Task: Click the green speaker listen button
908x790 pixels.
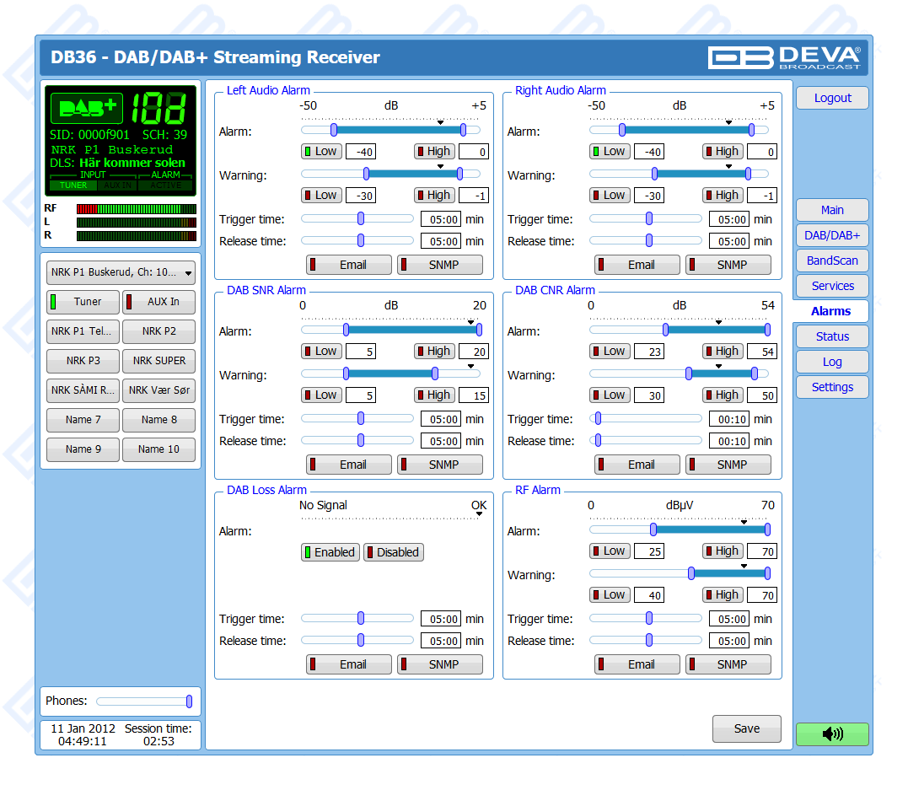Action: [831, 734]
